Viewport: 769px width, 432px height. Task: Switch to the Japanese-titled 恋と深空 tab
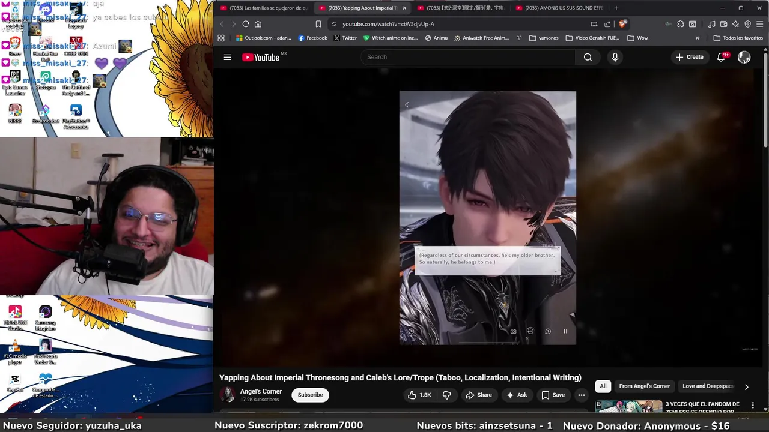click(461, 8)
